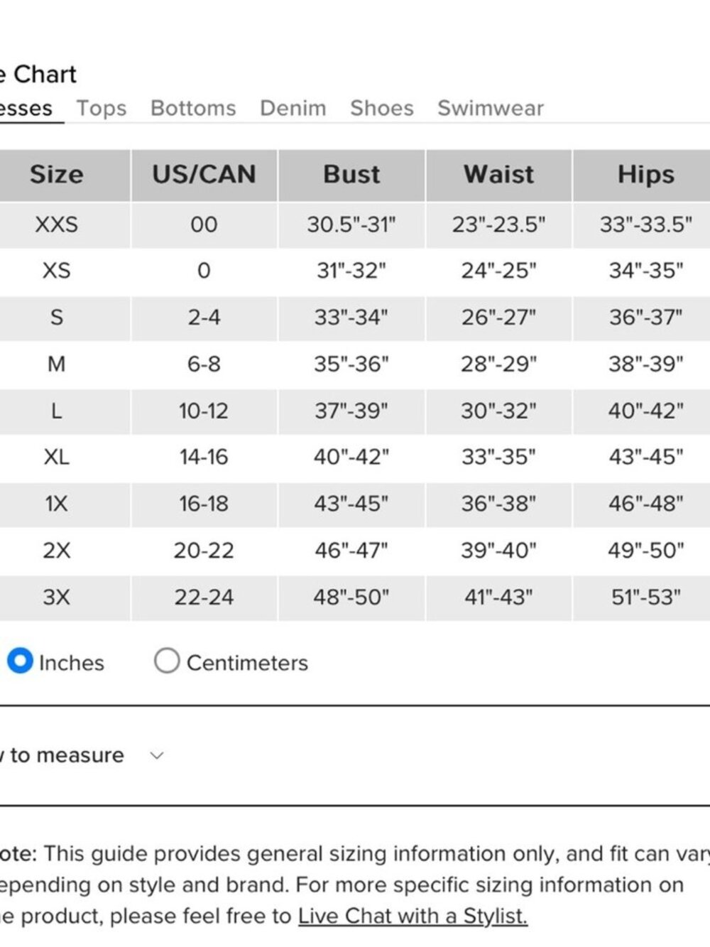Viewport: 710px width, 947px height.
Task: Open Live Chat with a Stylist link
Action: pyautogui.click(x=413, y=916)
